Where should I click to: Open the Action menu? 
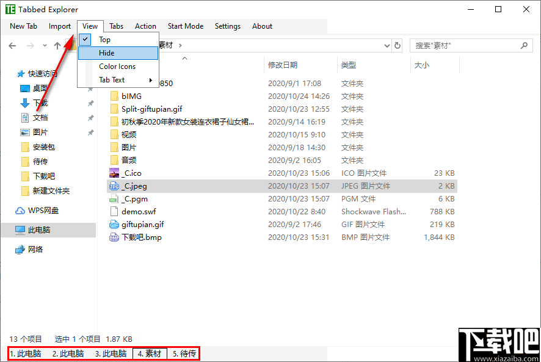[145, 26]
